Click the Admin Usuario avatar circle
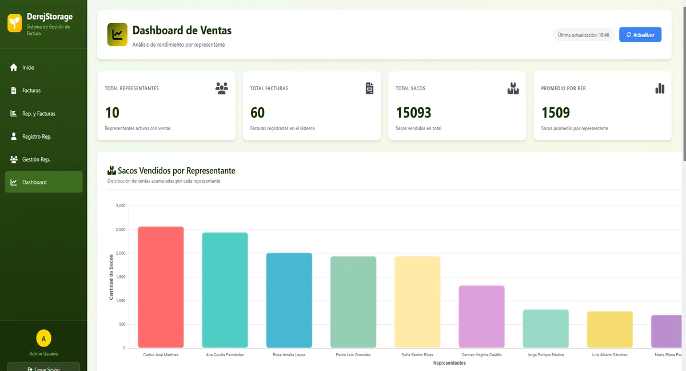686x371 pixels. (43, 338)
